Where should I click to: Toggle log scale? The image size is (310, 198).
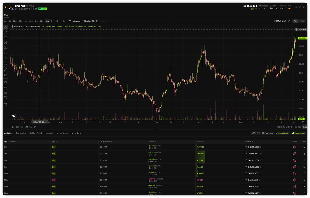(300, 127)
